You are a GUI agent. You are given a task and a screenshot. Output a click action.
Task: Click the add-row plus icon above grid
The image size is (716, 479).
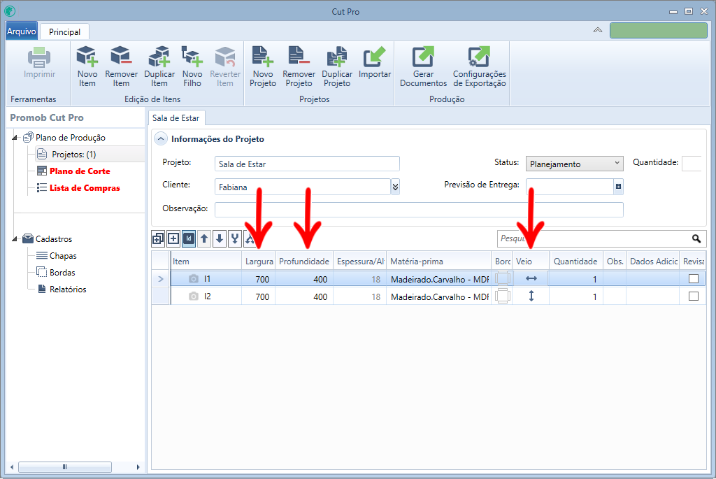[173, 238]
